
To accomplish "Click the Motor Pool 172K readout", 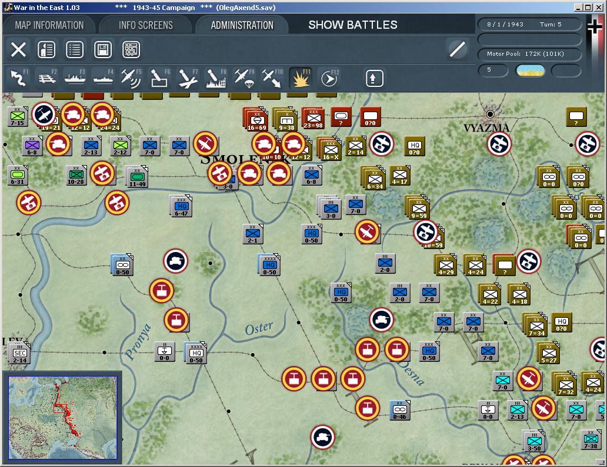I will (529, 53).
